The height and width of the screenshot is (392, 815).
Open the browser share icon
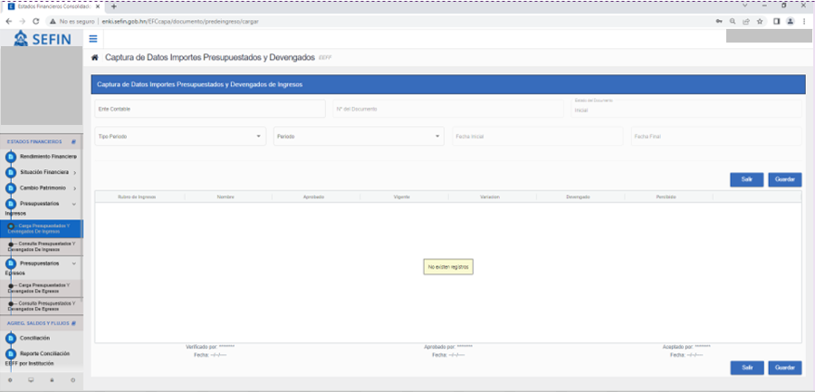(x=745, y=21)
